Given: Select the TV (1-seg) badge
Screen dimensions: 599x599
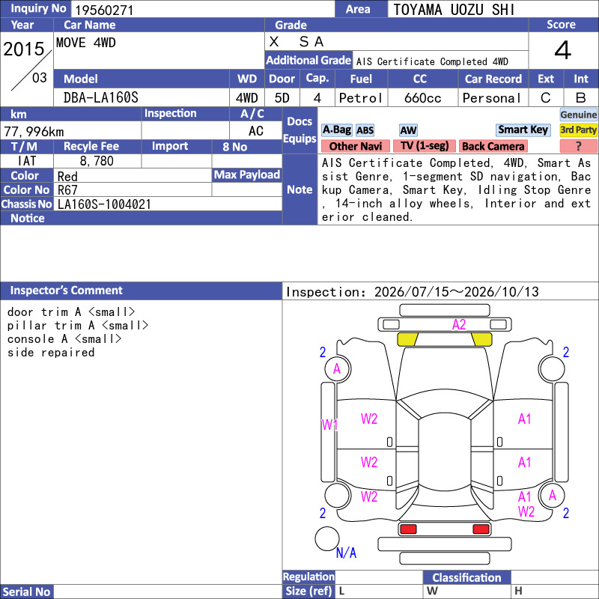Looking at the screenshot, I should coord(425,146).
